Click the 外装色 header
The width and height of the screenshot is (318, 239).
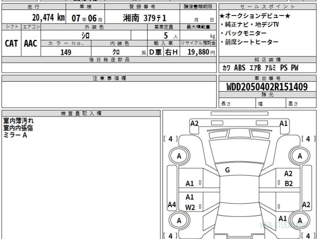94,27
